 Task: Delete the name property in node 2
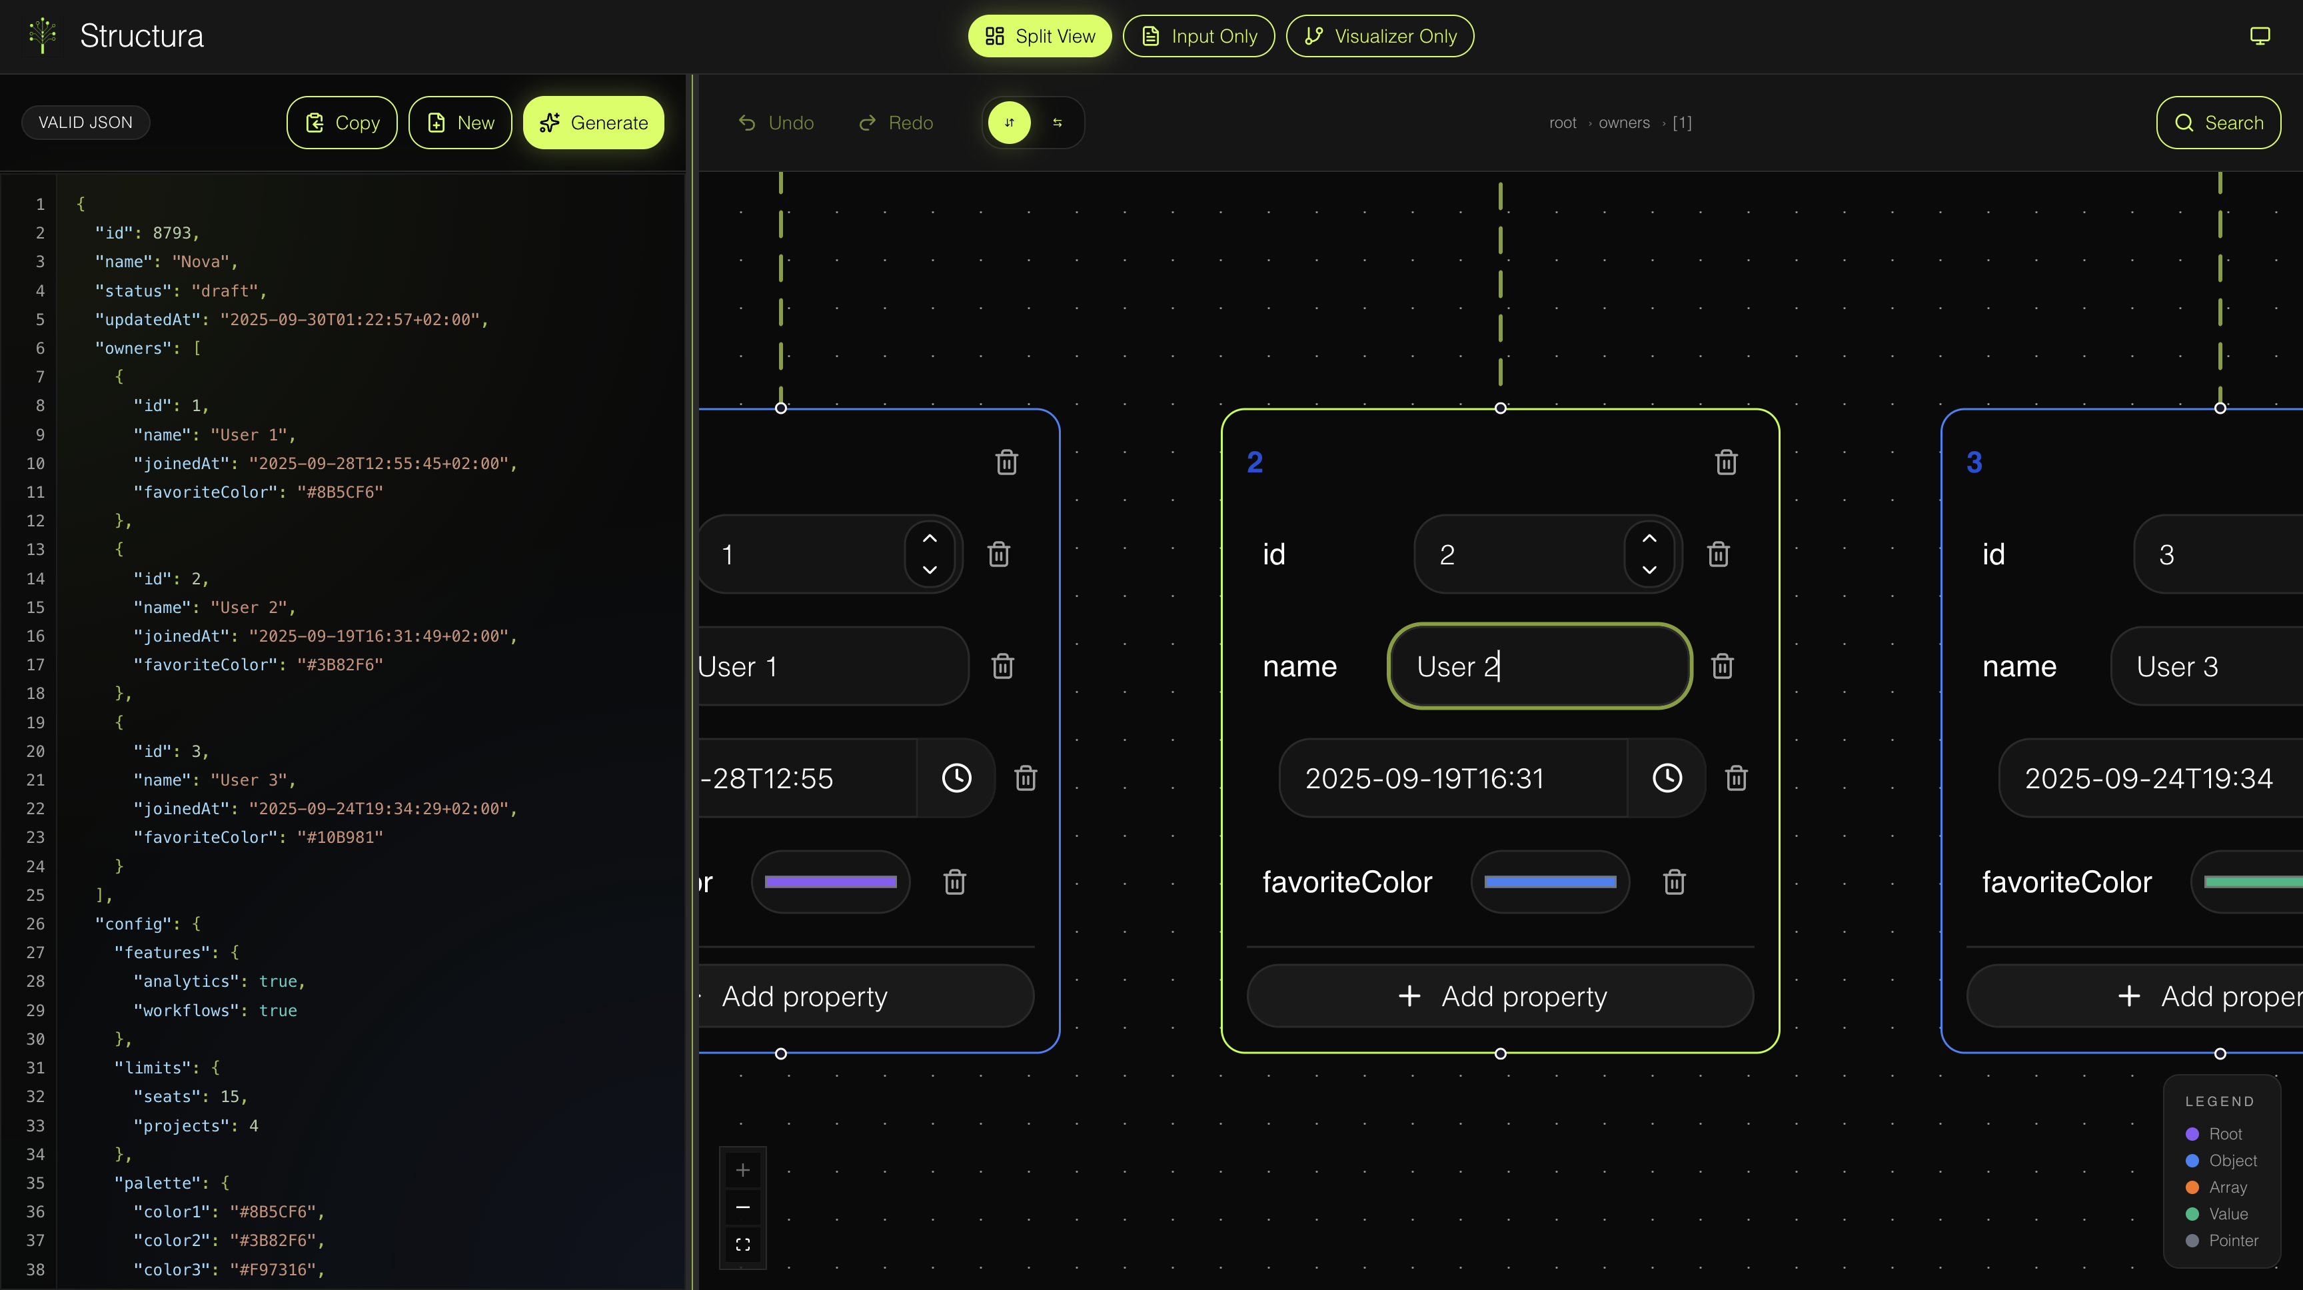tap(1722, 666)
